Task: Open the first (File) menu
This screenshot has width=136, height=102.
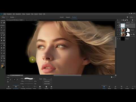Action: pos(5,14)
